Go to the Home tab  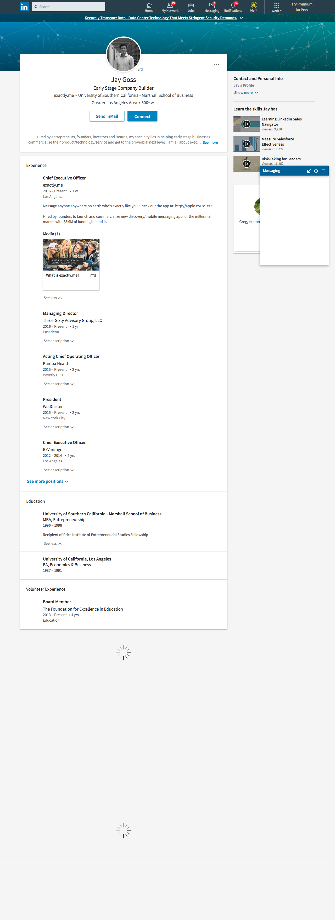[x=149, y=7]
